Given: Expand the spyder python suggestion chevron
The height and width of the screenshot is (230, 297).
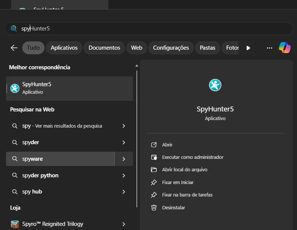Looking at the screenshot, I should pos(124,175).
